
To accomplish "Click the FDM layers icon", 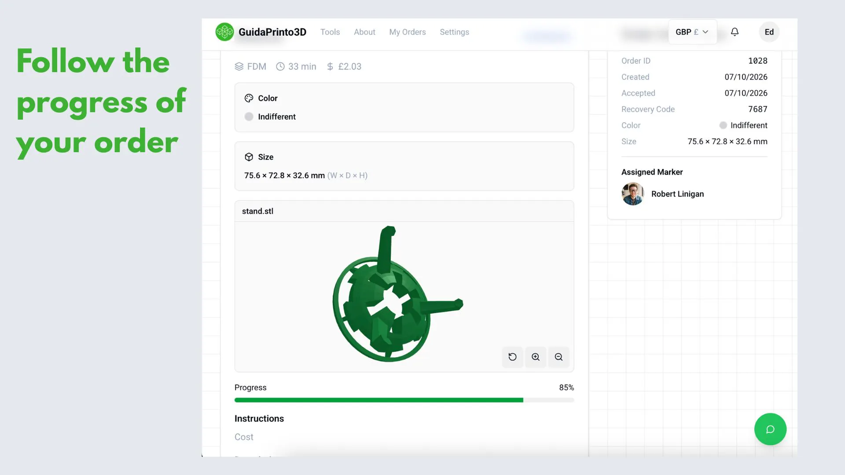I will click(x=239, y=66).
